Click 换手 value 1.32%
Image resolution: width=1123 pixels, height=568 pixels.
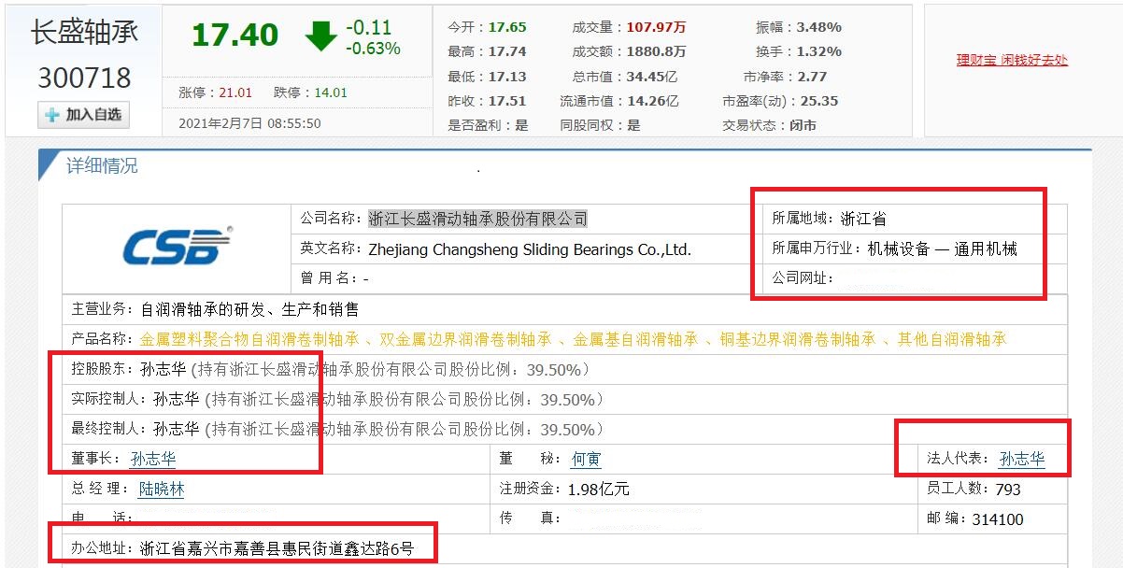(819, 51)
